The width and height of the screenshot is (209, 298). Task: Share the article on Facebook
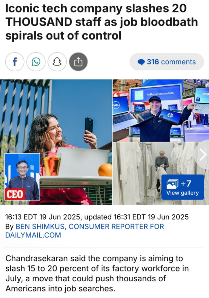[x=15, y=62]
